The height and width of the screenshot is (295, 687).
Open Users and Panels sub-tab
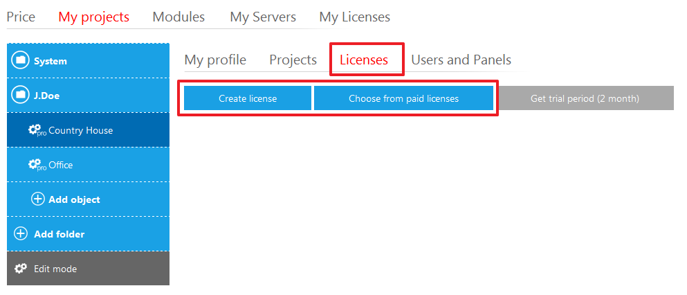(x=461, y=60)
